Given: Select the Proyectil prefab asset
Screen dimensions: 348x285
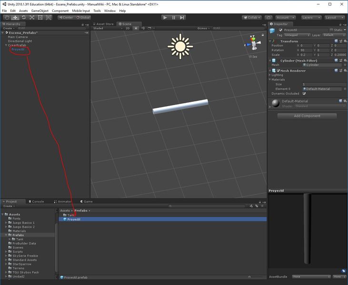Looking at the screenshot, I should click(x=163, y=219).
